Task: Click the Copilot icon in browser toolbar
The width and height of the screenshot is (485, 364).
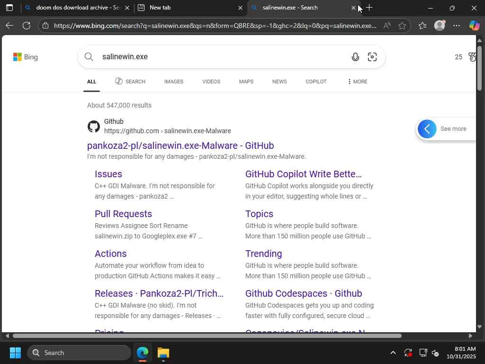Action: point(474,26)
